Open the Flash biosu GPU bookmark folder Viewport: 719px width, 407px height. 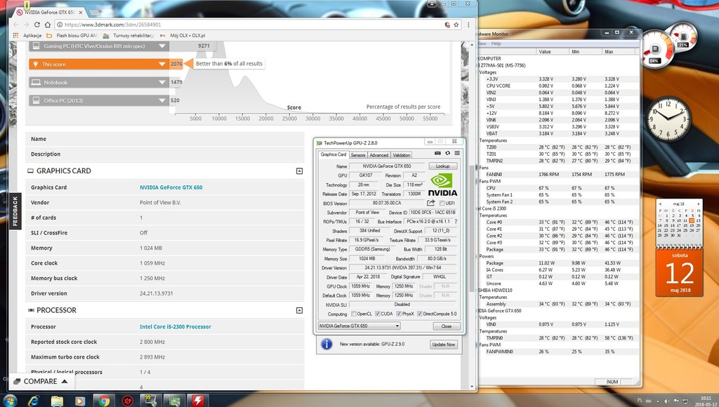point(72,35)
